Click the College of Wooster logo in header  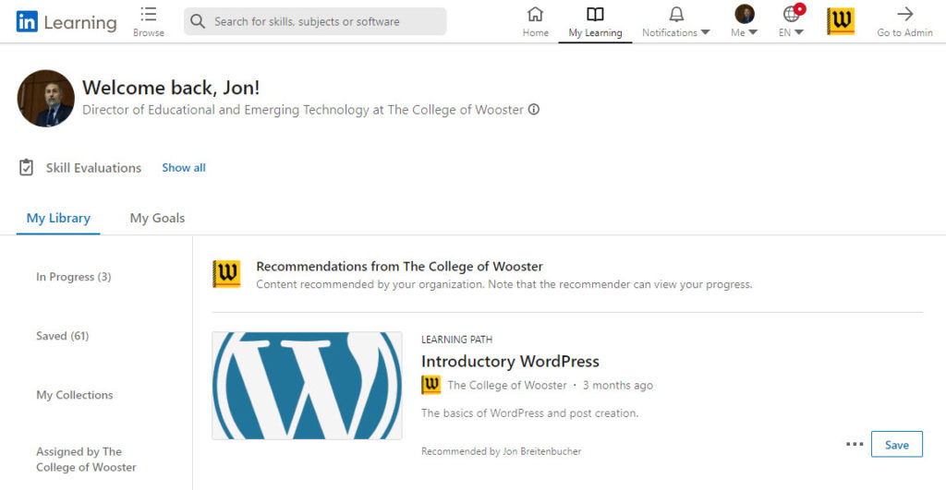841,21
